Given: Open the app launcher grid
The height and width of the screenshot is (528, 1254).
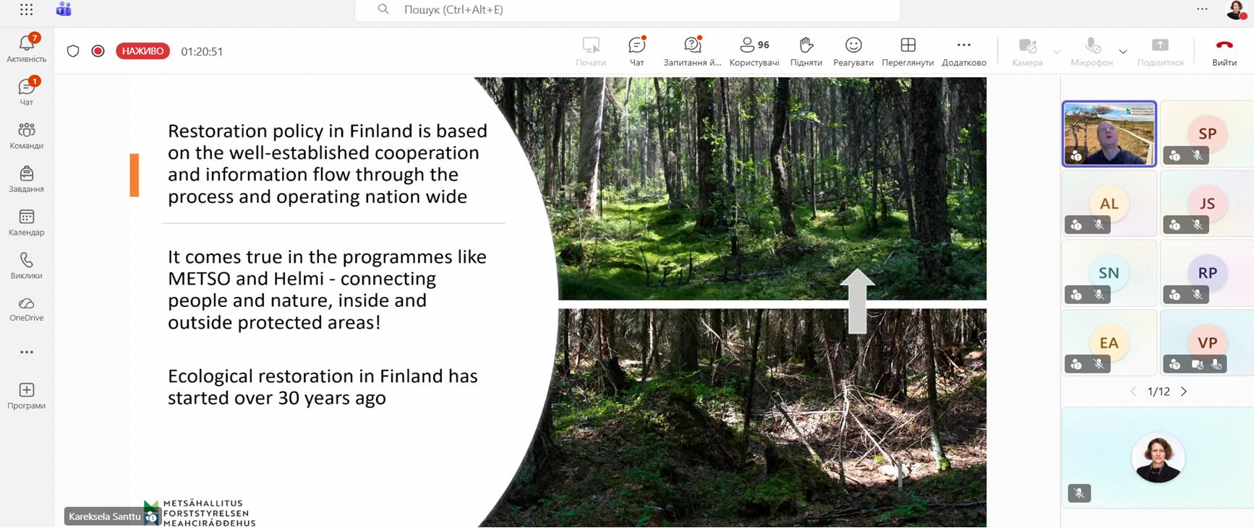Looking at the screenshot, I should [27, 9].
